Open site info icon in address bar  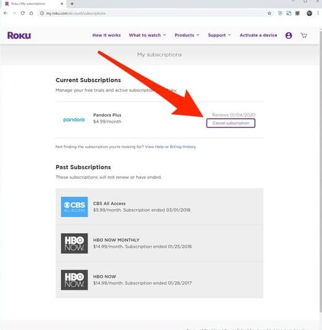tap(42, 13)
